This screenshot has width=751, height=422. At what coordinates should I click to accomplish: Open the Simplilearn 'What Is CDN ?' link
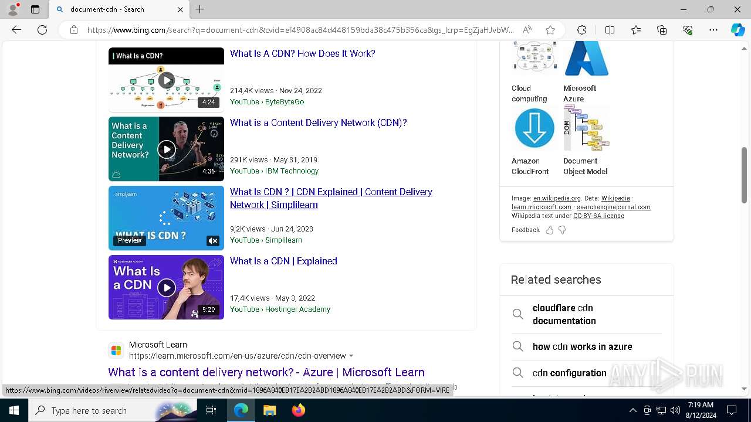point(331,198)
